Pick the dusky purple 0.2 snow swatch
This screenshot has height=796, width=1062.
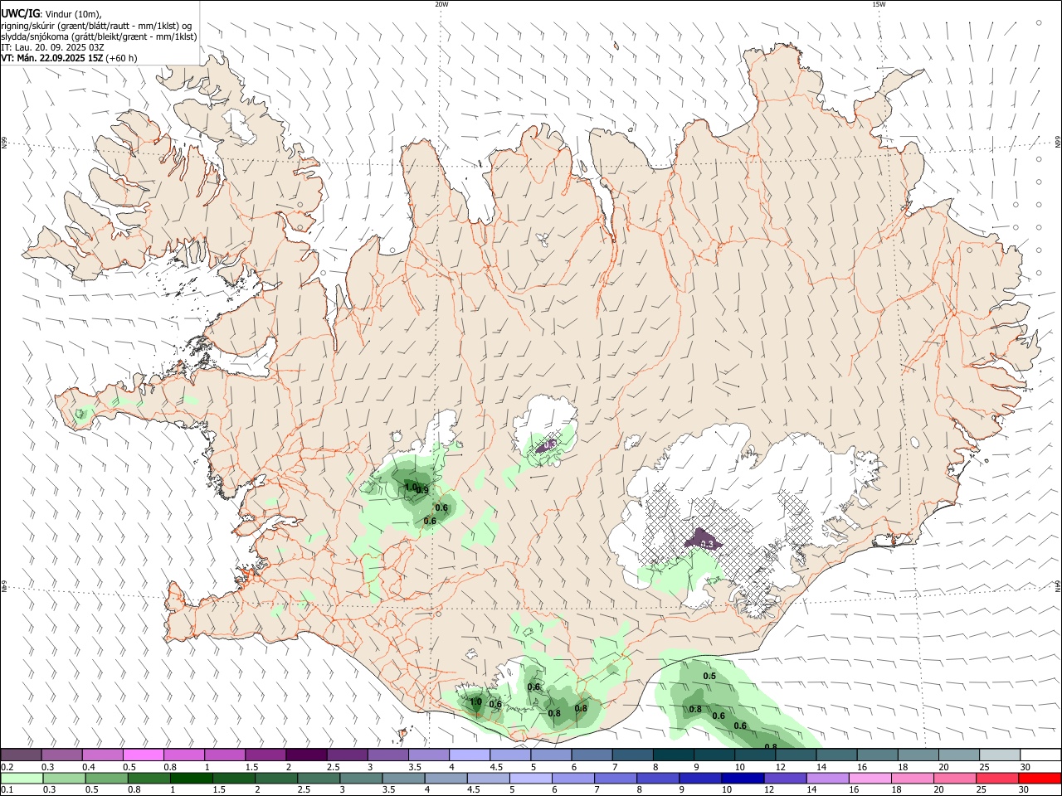click(21, 755)
